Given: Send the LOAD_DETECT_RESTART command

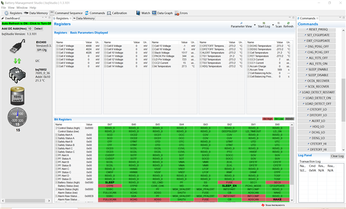Looking at the screenshot, I should [317, 92].
